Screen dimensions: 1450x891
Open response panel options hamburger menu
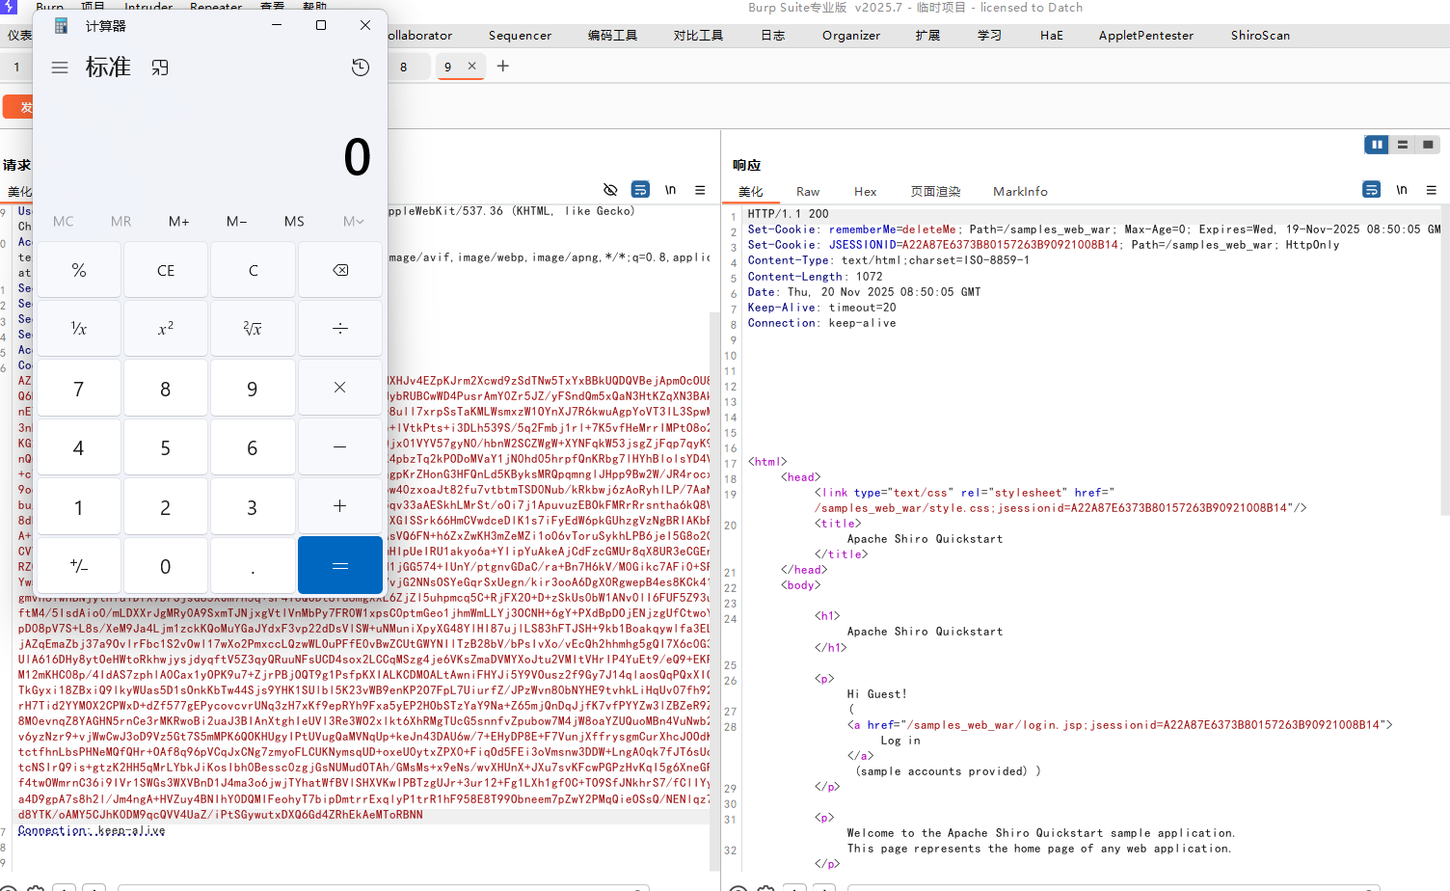click(1432, 190)
